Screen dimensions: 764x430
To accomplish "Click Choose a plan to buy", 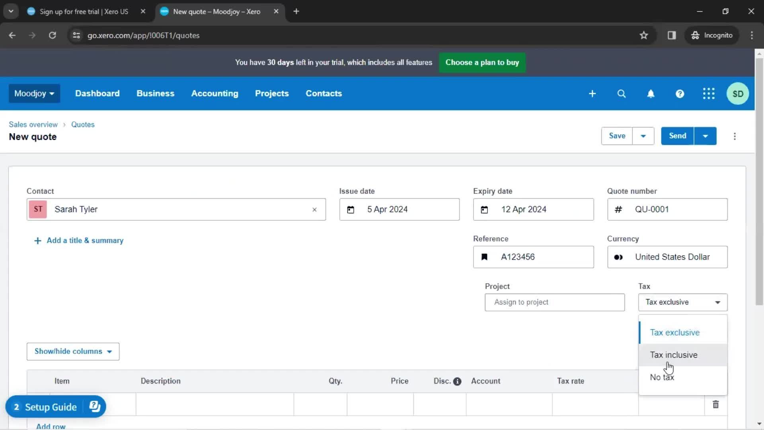I will click(482, 63).
